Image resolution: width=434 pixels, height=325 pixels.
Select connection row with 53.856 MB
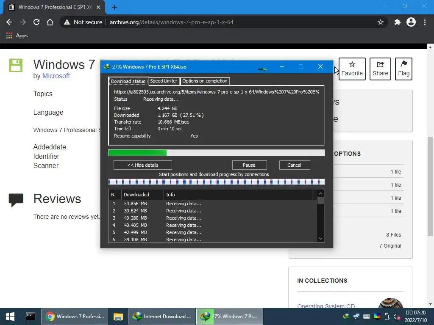213,204
